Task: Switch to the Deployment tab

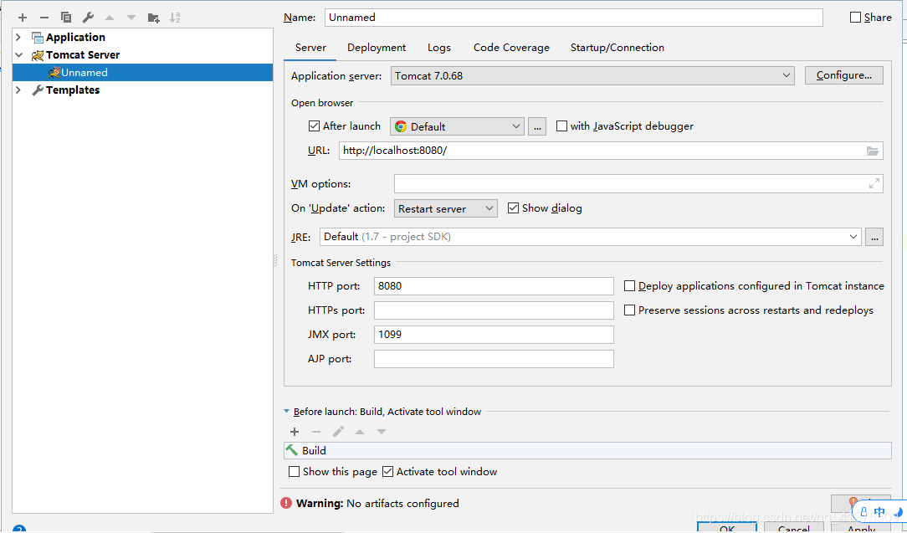Action: [377, 48]
